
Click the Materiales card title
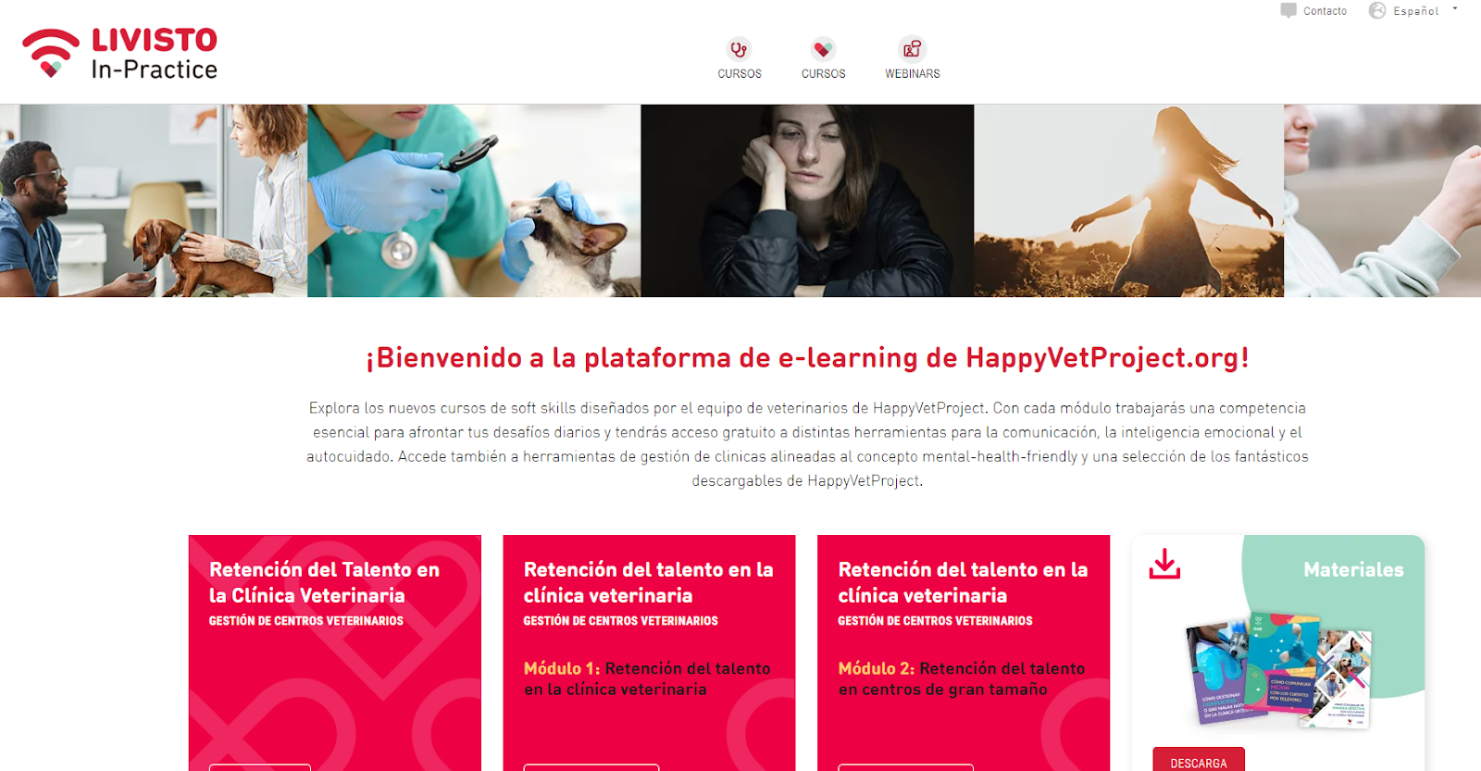1353,569
